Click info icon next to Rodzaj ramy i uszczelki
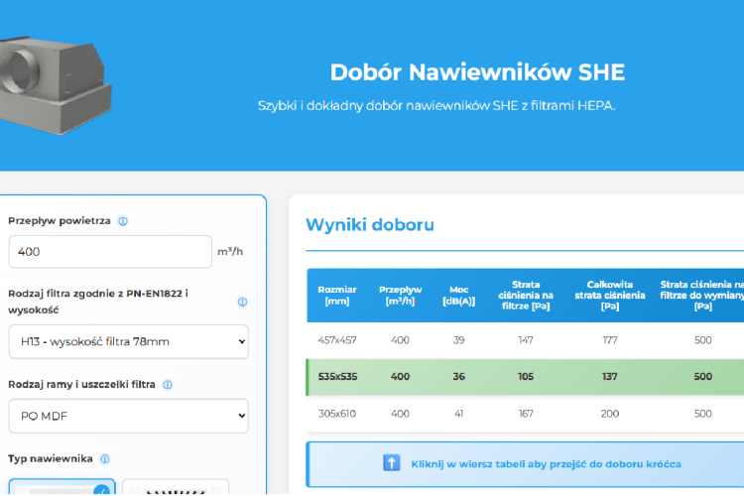 (x=168, y=385)
